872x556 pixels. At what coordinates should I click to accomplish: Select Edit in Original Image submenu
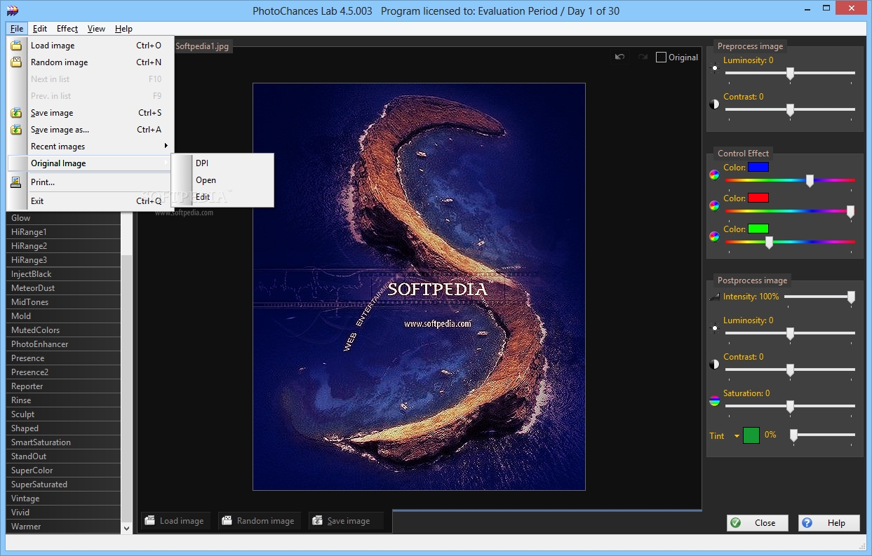click(x=223, y=197)
